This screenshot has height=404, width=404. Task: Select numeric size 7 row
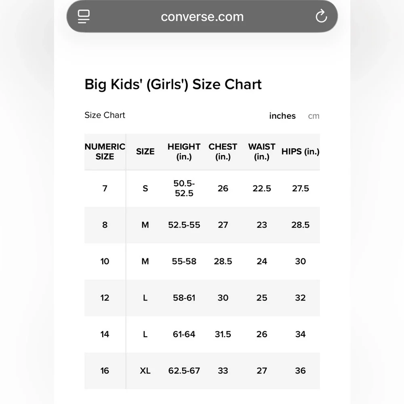click(x=202, y=188)
